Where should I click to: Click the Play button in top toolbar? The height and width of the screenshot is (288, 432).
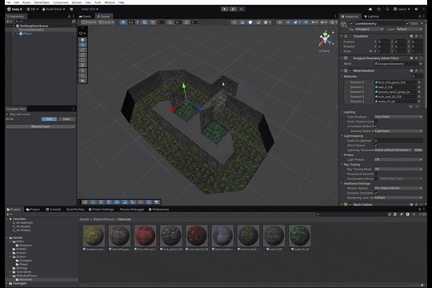(225, 9)
